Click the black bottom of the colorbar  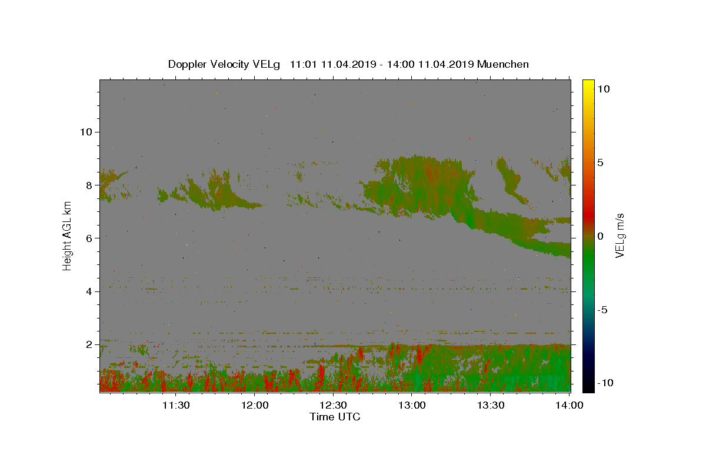588,389
